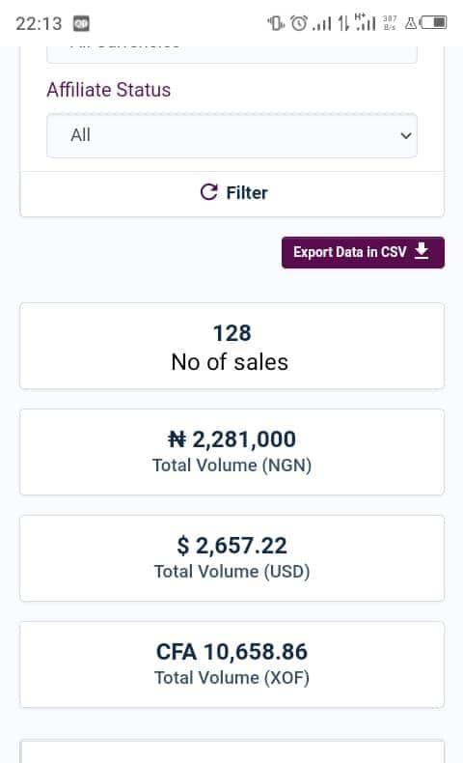Select the No of sales card
The width and height of the screenshot is (463, 763).
[x=231, y=346]
